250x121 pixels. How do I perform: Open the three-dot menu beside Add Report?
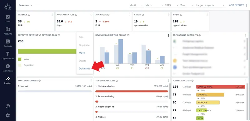point(247,5)
